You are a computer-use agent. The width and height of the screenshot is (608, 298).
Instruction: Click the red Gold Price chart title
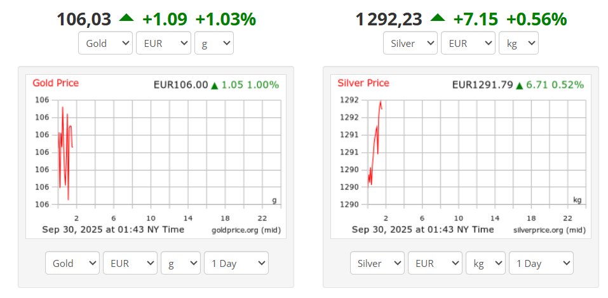(56, 83)
